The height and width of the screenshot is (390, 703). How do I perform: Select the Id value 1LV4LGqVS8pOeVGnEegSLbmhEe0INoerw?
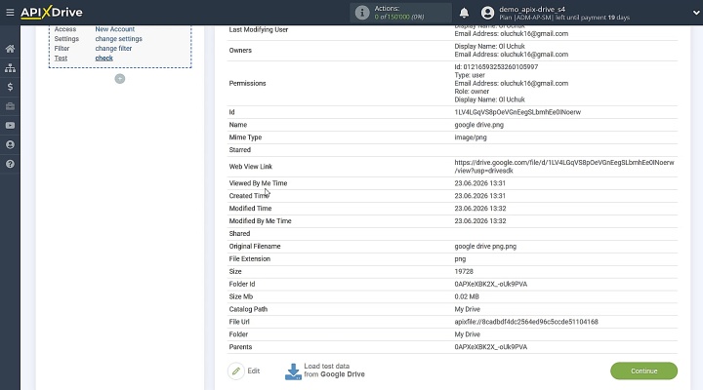(x=517, y=112)
